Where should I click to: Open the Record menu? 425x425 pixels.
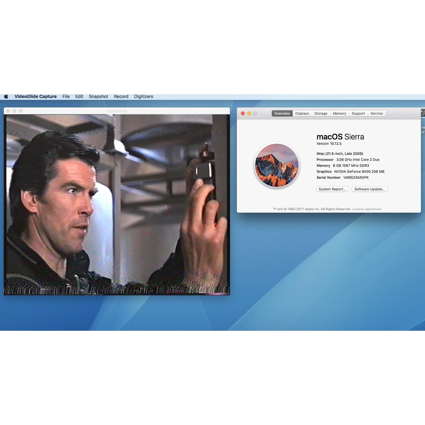(x=121, y=97)
